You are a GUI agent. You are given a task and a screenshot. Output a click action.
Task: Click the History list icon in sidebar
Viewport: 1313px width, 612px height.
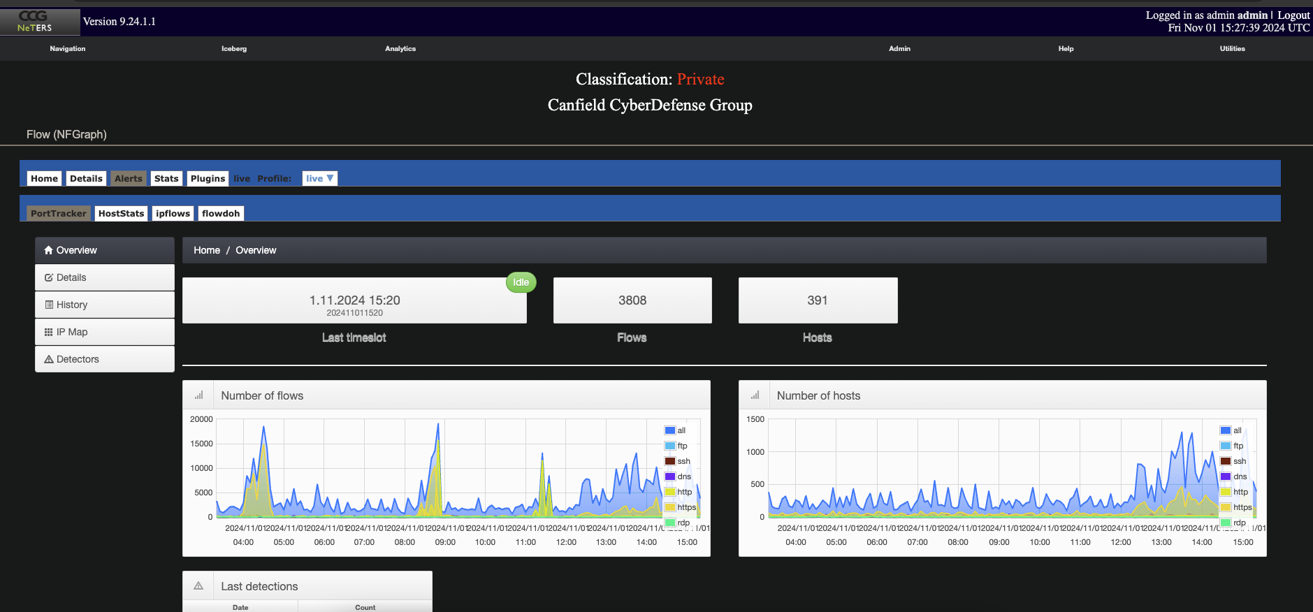(49, 305)
